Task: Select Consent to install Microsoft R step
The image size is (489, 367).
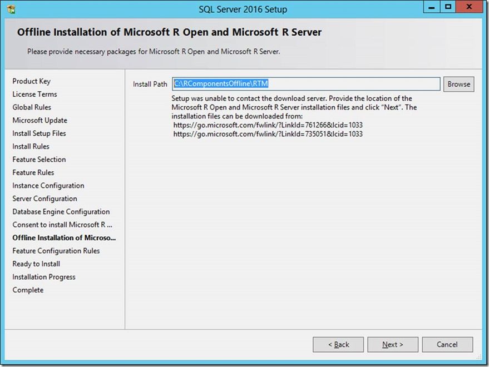Action: pos(62,225)
